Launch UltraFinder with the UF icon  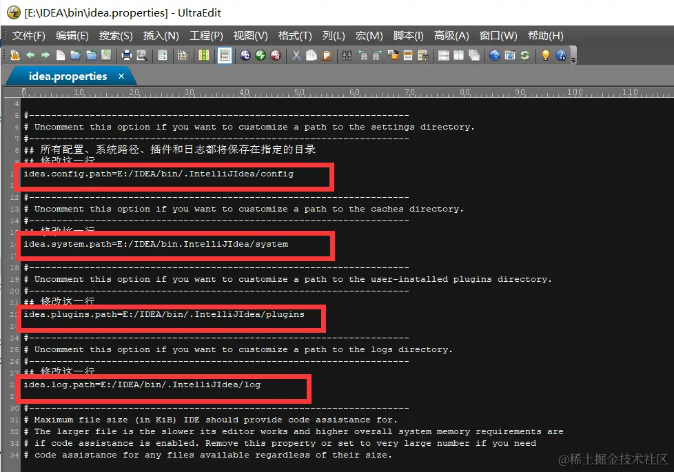tap(261, 55)
